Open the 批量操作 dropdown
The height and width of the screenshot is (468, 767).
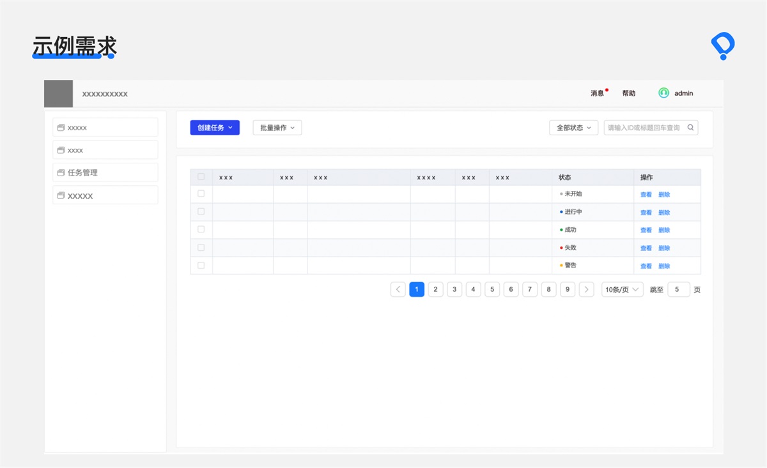point(277,128)
